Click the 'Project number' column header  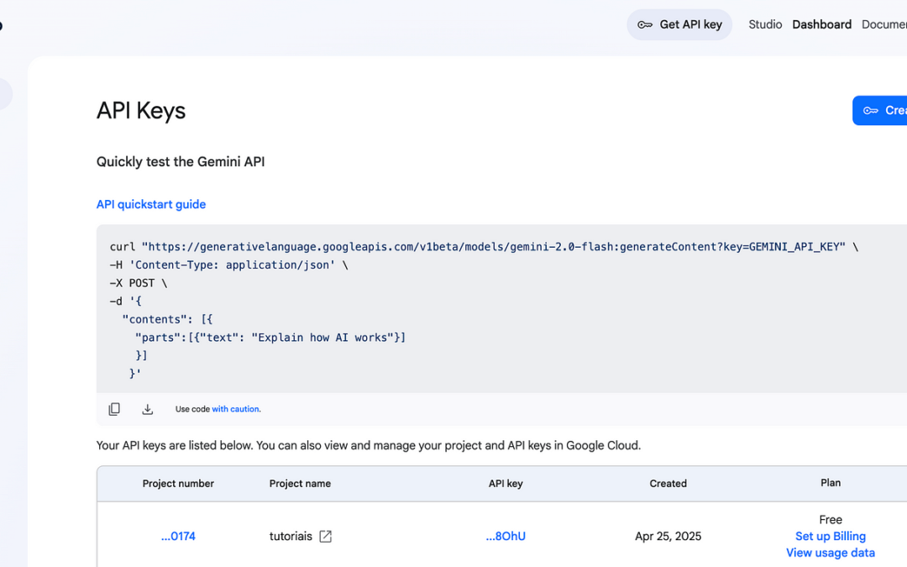(178, 484)
